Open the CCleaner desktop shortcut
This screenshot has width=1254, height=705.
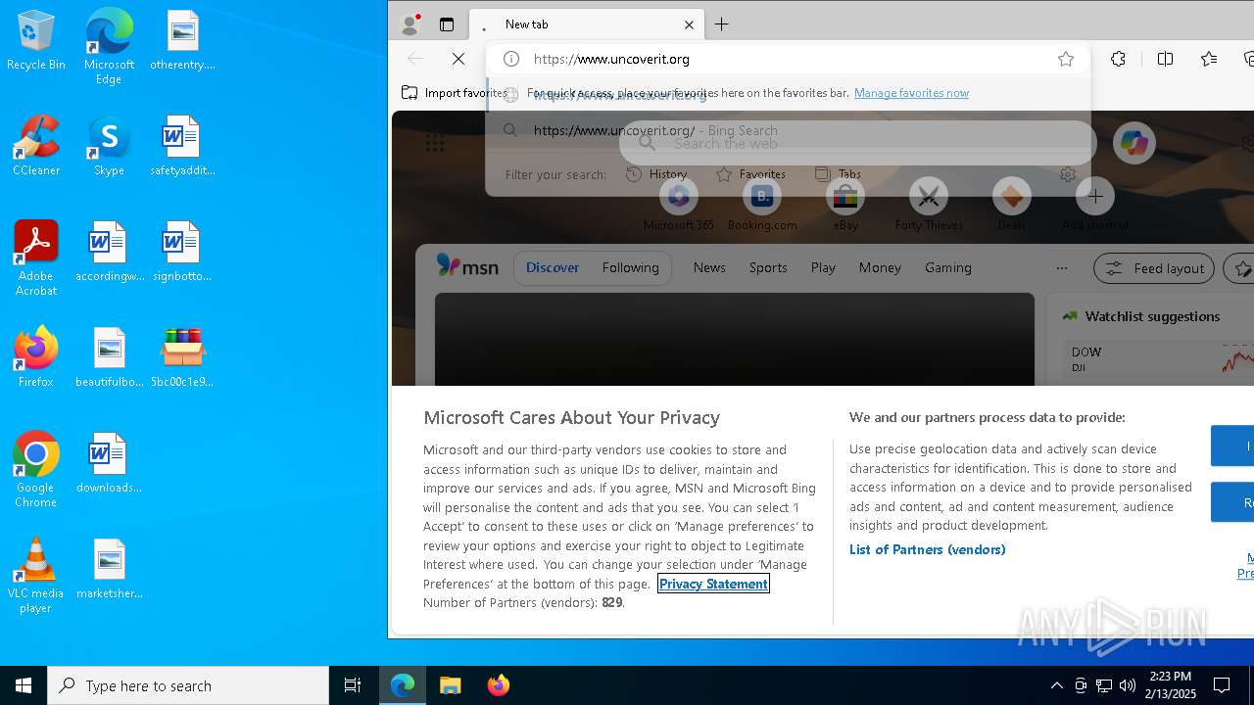click(x=36, y=146)
